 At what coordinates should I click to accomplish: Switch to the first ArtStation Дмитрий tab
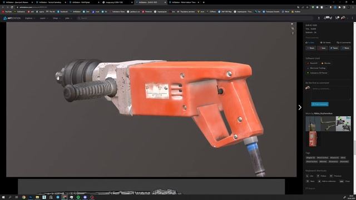point(18,2)
